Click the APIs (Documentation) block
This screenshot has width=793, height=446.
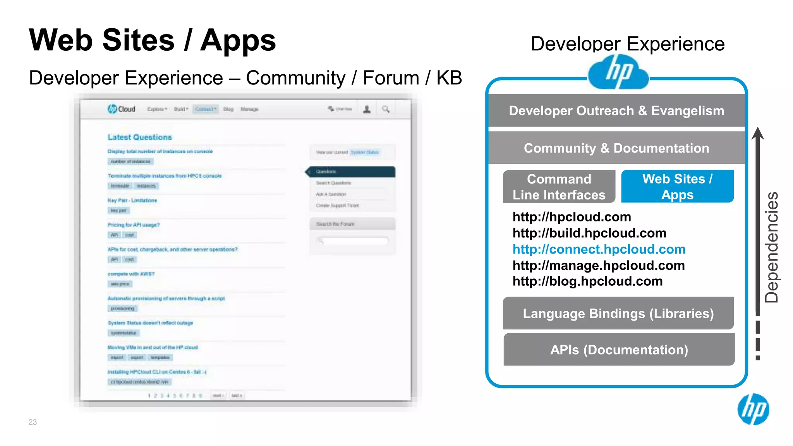[x=619, y=350]
